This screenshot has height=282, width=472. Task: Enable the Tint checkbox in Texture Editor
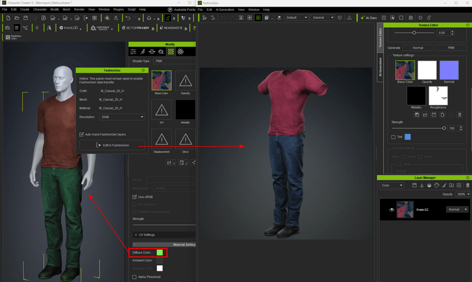click(393, 137)
